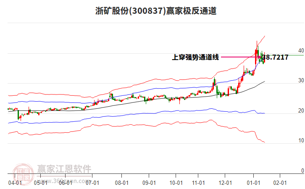Click the x-axis date 07-01
Viewport: 305px width, 189px height.
pos(92,183)
